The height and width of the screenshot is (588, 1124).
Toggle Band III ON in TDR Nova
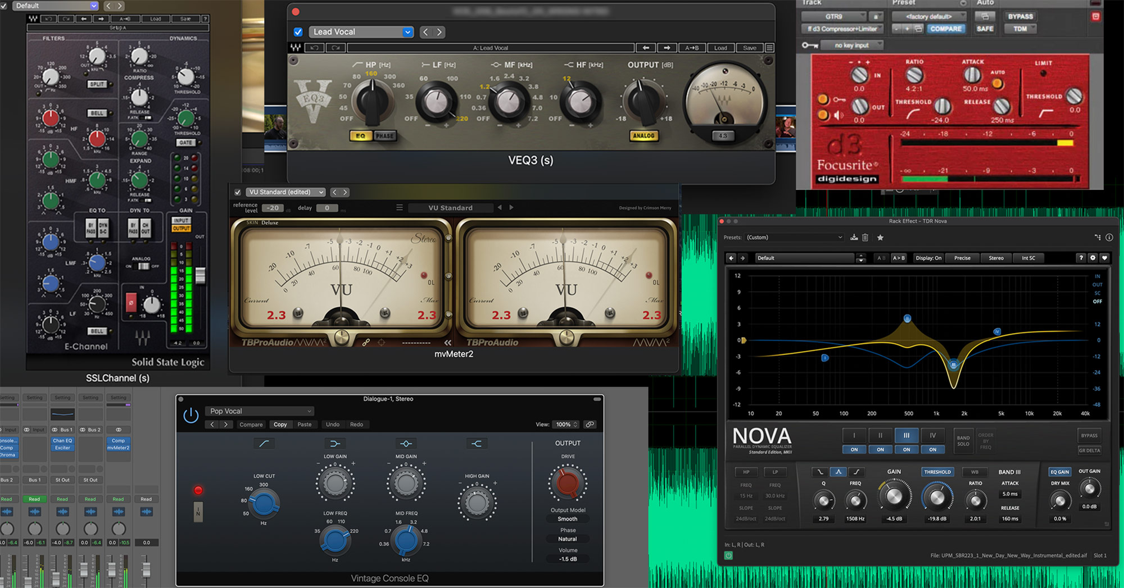907,449
